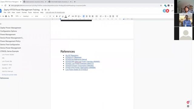Open the Add-ons menu
The width and height of the screenshot is (194, 109).
[36, 12]
